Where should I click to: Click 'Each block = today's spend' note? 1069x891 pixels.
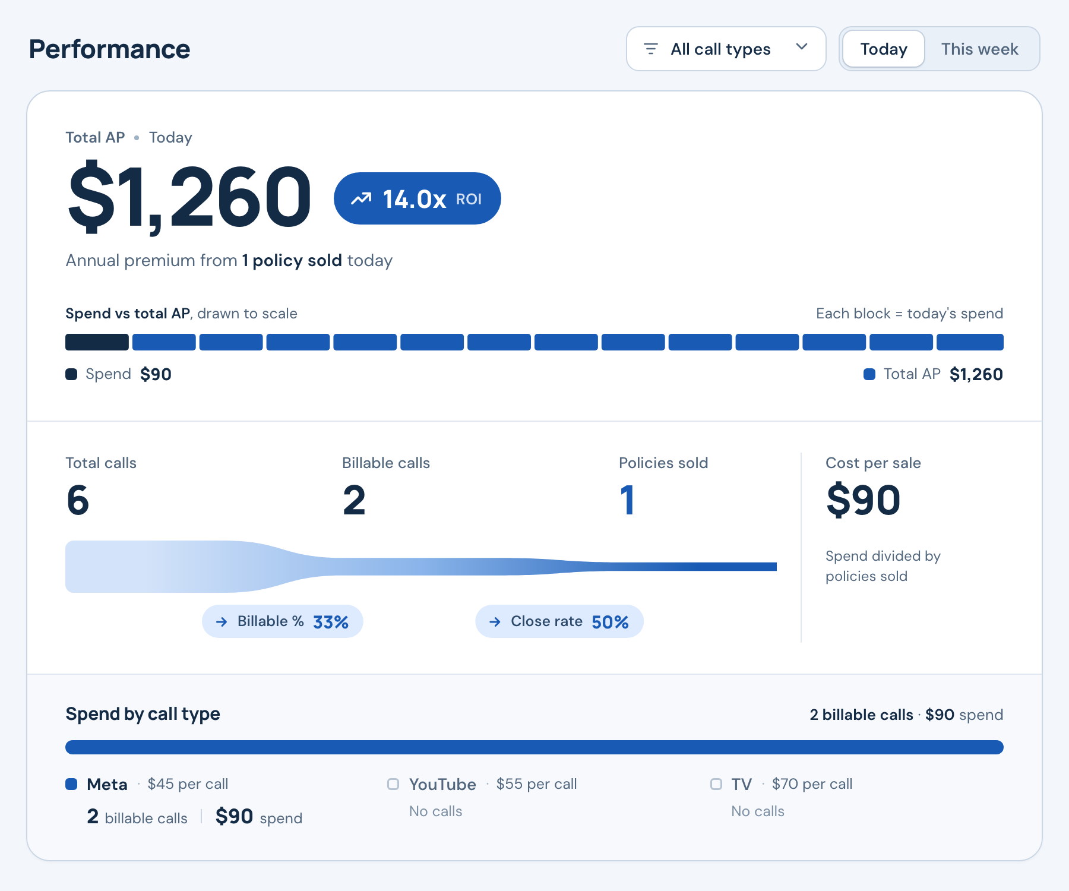909,314
